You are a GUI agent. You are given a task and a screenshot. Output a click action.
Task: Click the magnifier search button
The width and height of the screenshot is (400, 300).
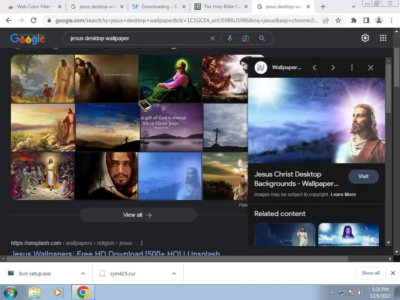(x=262, y=38)
